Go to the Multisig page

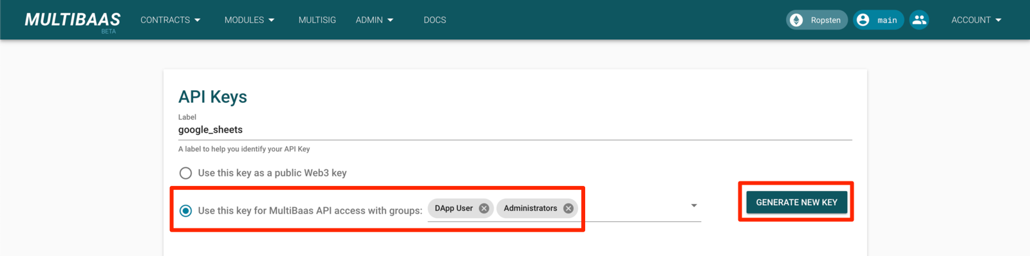[317, 20]
